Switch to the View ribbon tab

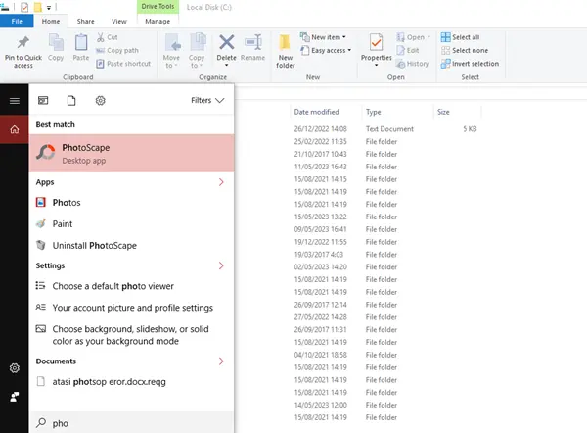[119, 21]
